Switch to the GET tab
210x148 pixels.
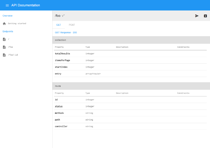coord(59,25)
